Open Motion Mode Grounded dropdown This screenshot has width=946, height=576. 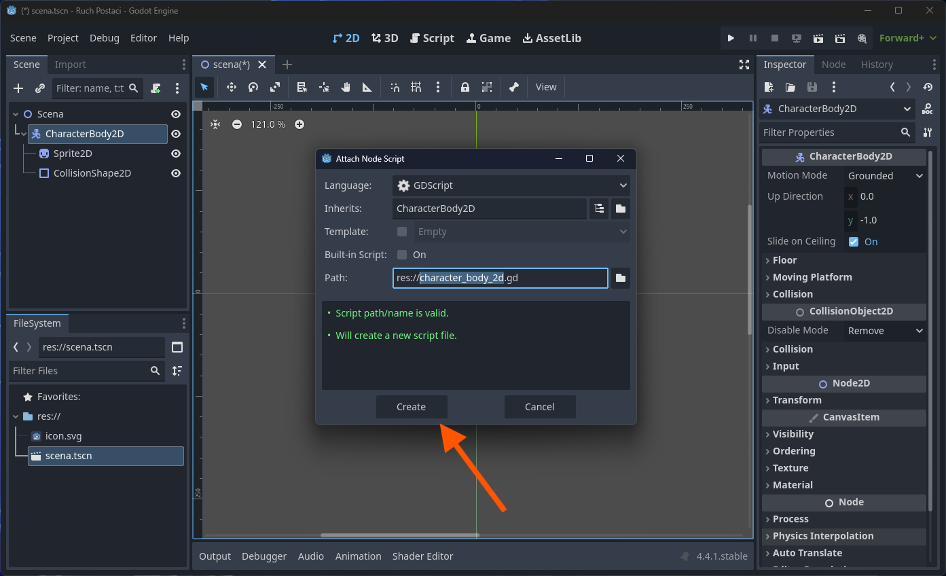pos(885,176)
